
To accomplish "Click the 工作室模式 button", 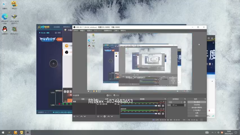I will [x=197, y=110].
